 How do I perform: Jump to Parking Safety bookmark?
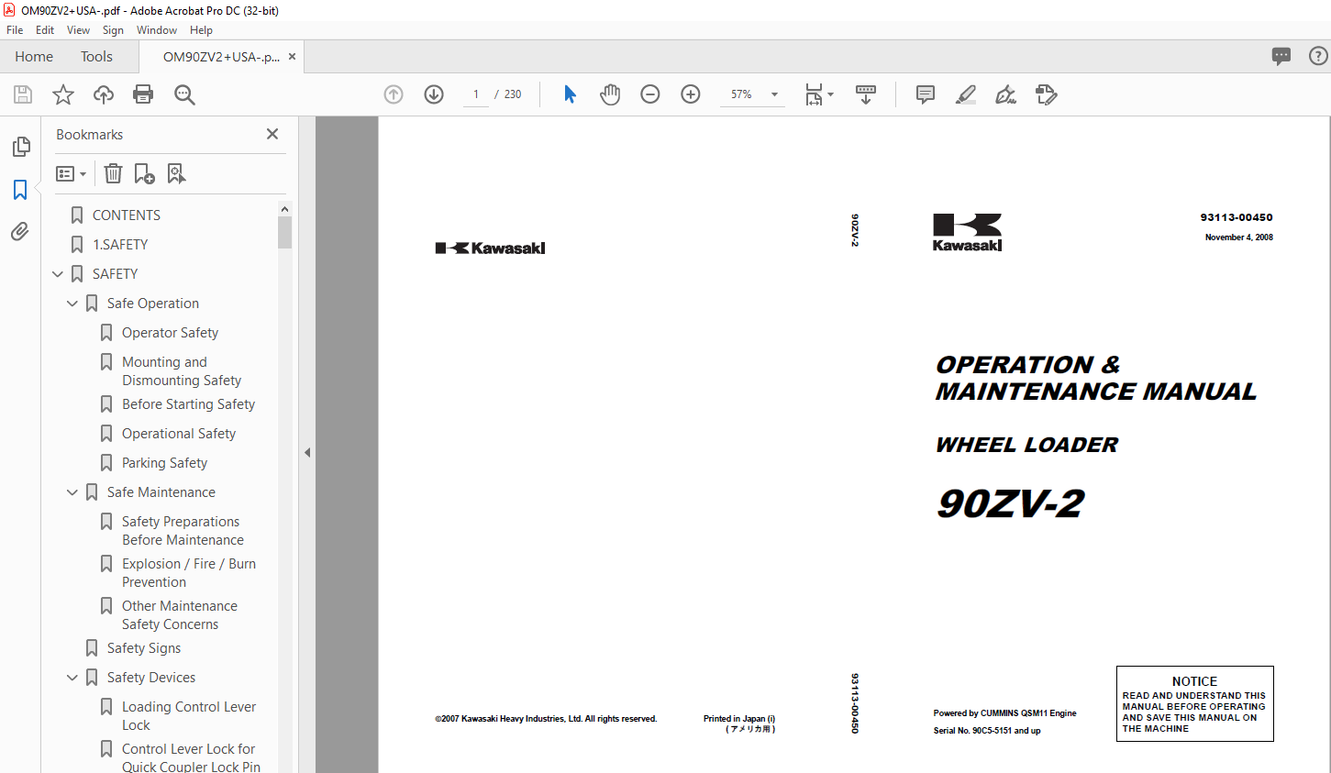coord(164,463)
